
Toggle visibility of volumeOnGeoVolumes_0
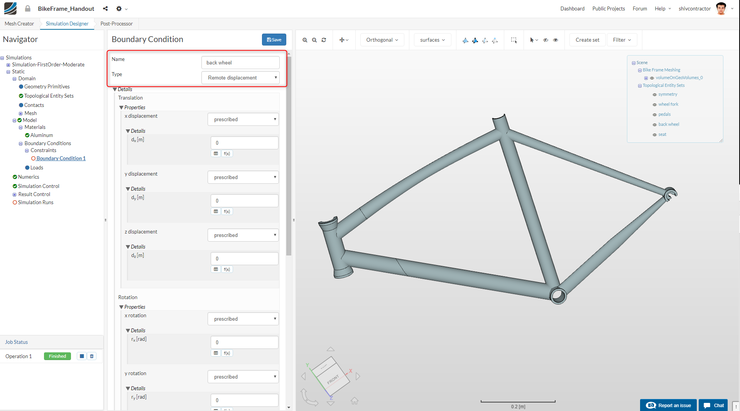(652, 78)
